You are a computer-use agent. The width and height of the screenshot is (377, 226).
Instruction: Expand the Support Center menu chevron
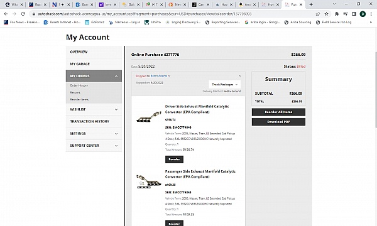116,146
